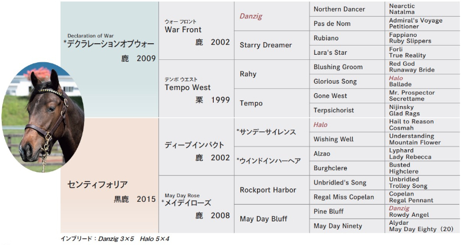This screenshot has height=245, width=461.
Task: Select the Wishing Well cell
Action: [347, 139]
